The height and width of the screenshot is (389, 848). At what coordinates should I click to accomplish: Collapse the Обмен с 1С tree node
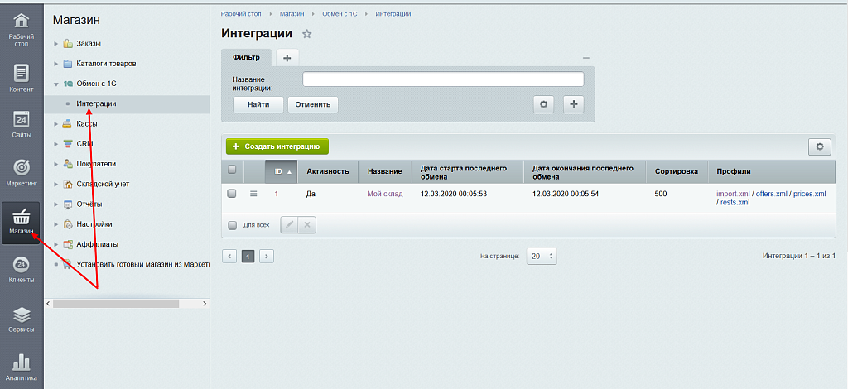[55, 84]
